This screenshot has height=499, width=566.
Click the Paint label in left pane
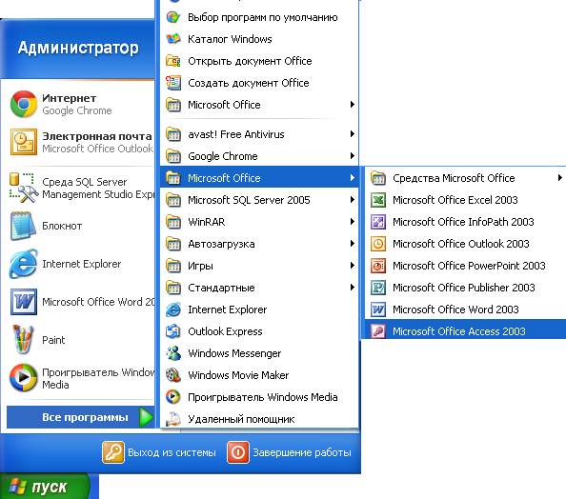click(53, 340)
